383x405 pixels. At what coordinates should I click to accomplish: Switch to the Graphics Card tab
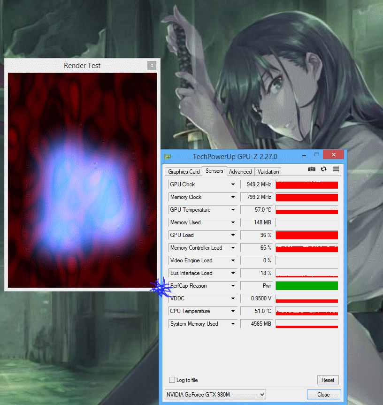pyautogui.click(x=184, y=172)
